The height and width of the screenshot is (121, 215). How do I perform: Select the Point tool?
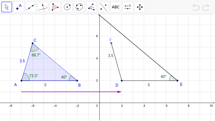(x=19, y=7)
